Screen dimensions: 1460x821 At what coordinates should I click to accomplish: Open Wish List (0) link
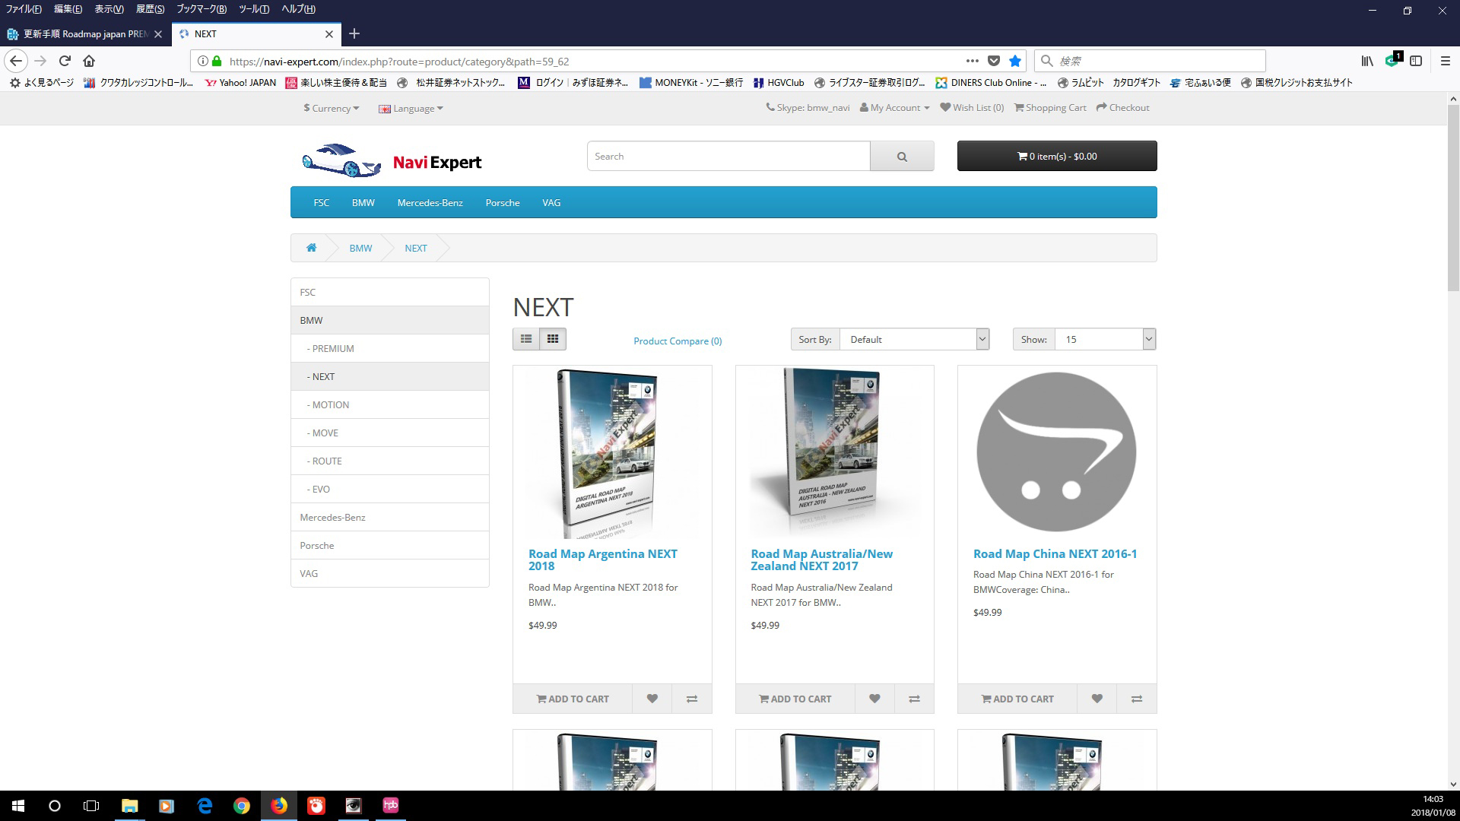(x=972, y=108)
